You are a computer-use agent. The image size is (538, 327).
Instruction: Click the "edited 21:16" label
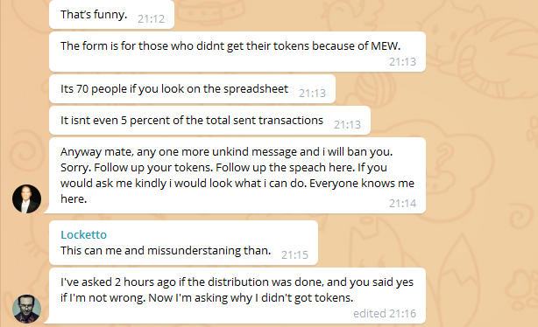pos(385,313)
